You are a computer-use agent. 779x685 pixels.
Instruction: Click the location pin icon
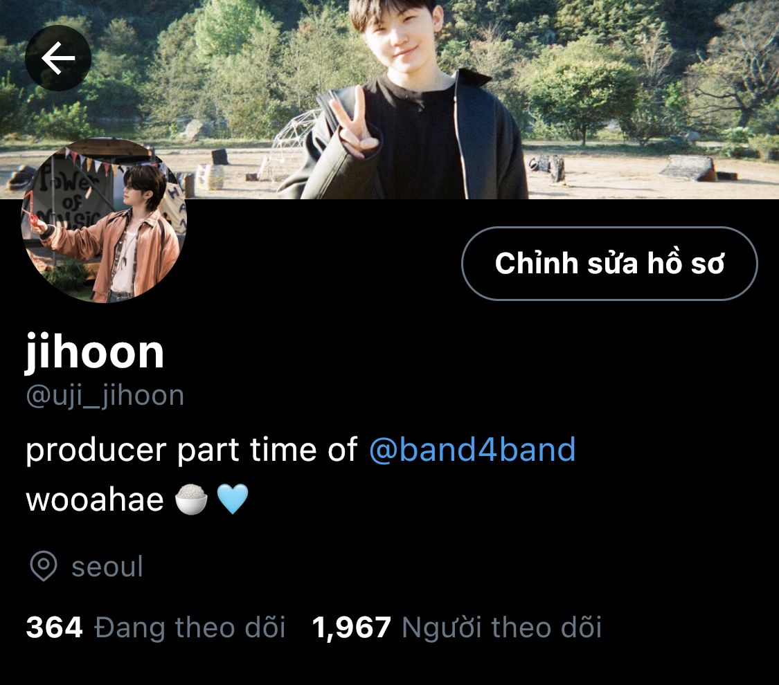coord(44,566)
